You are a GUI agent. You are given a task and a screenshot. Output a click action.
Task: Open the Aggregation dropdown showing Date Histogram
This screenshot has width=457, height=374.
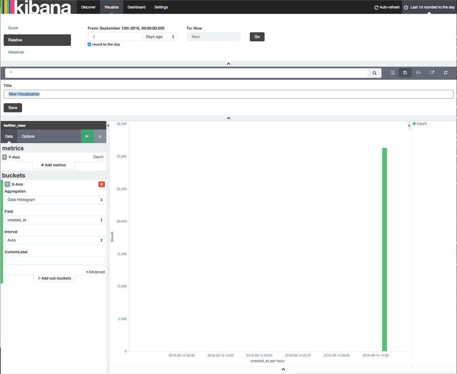tap(54, 200)
